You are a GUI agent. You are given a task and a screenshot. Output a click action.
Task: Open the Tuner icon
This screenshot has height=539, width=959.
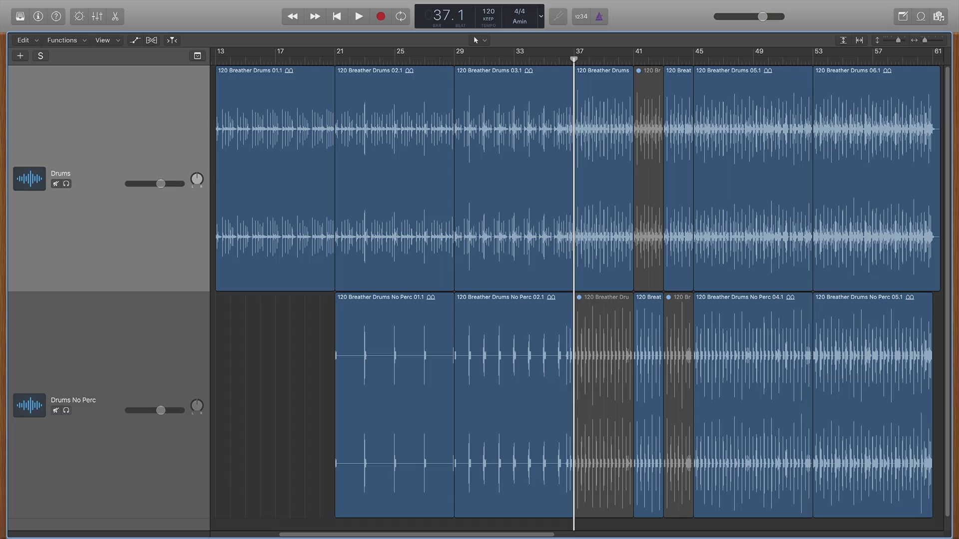pos(558,16)
